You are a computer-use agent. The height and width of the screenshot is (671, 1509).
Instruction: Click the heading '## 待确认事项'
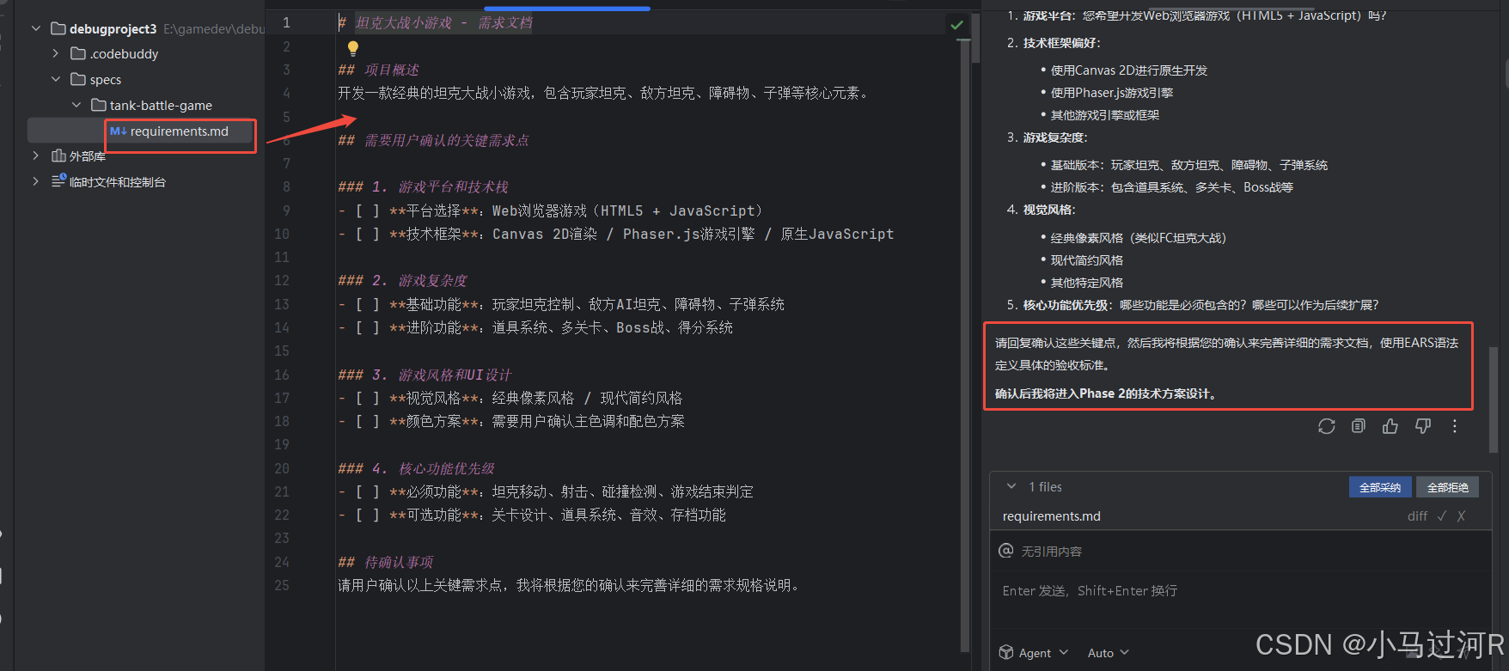386,562
